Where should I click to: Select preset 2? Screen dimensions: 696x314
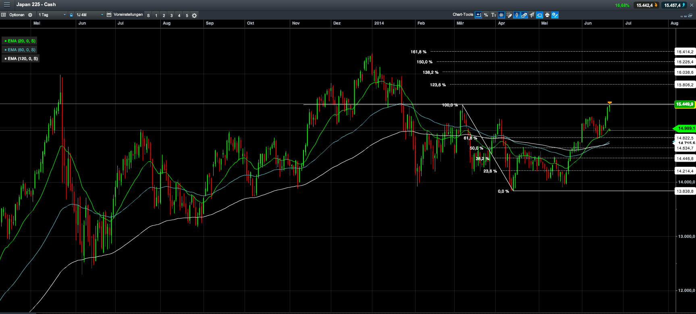(164, 15)
